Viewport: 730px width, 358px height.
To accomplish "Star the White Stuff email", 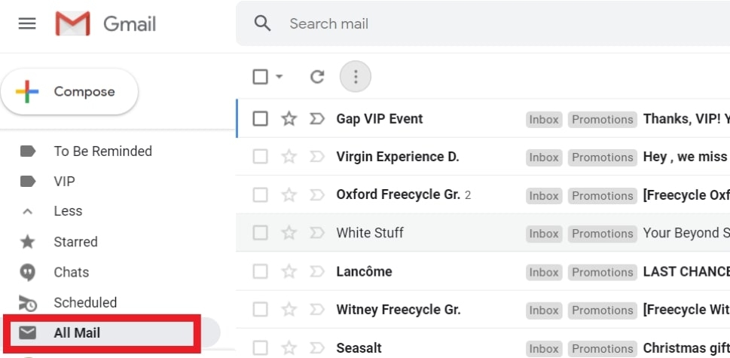I will point(289,232).
